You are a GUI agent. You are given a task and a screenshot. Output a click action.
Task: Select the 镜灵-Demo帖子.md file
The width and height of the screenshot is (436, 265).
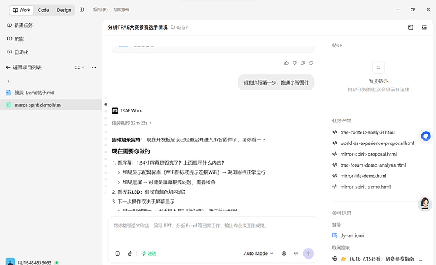[51, 93]
